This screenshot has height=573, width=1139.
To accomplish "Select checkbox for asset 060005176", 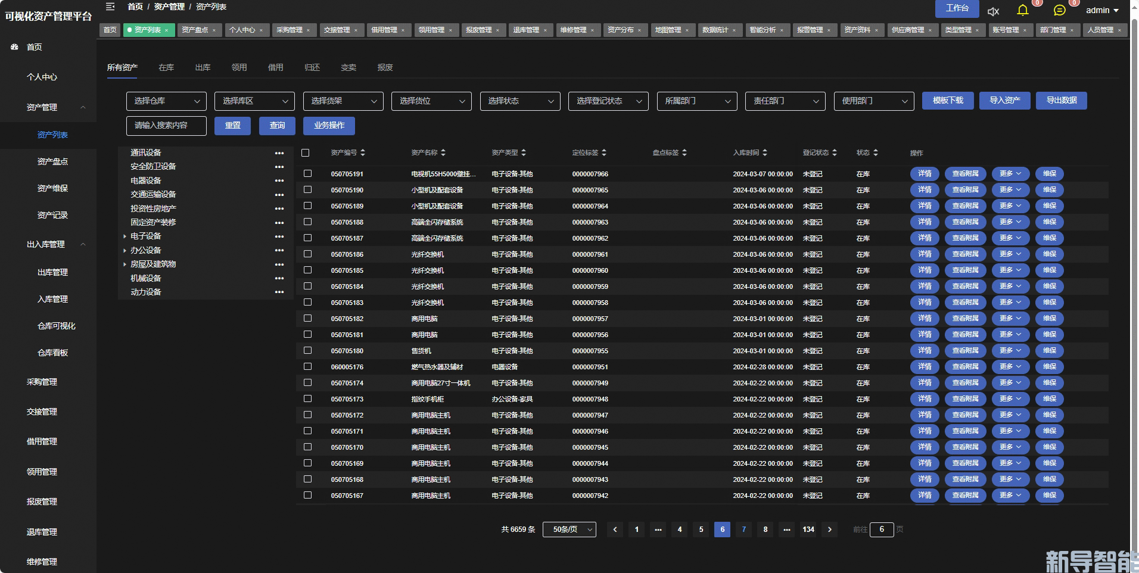I will click(x=307, y=366).
